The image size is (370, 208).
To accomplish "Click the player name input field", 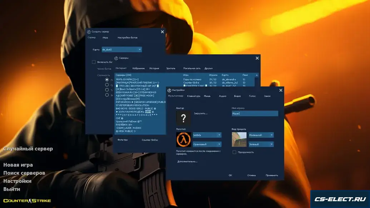I will (x=255, y=113).
